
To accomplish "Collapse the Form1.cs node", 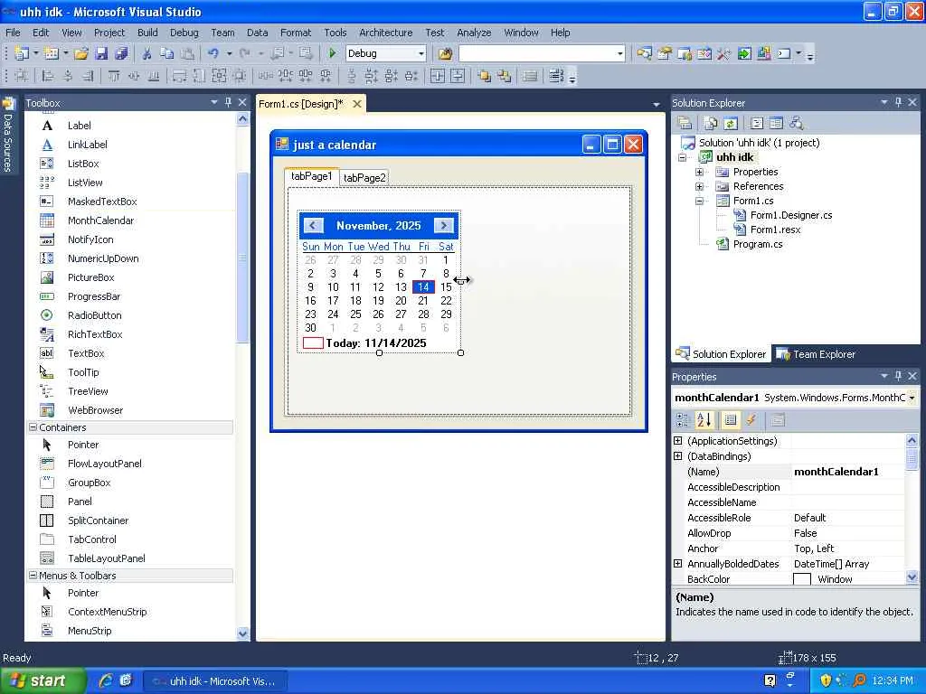I will pos(699,202).
